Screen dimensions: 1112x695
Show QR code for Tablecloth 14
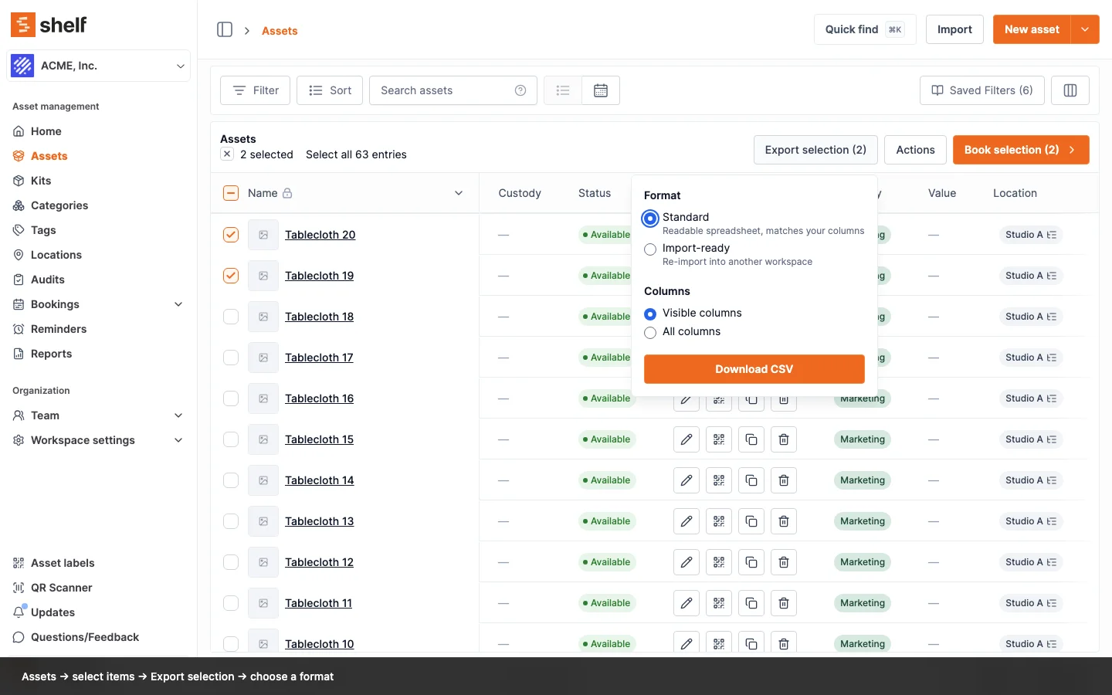(x=719, y=480)
